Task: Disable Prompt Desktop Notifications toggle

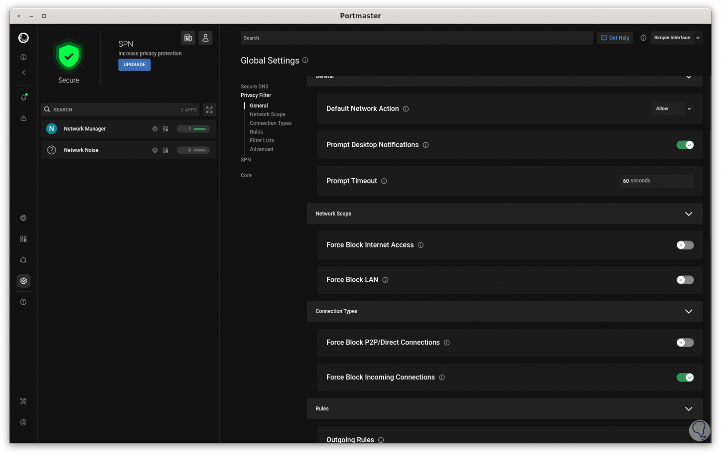Action: click(x=685, y=145)
